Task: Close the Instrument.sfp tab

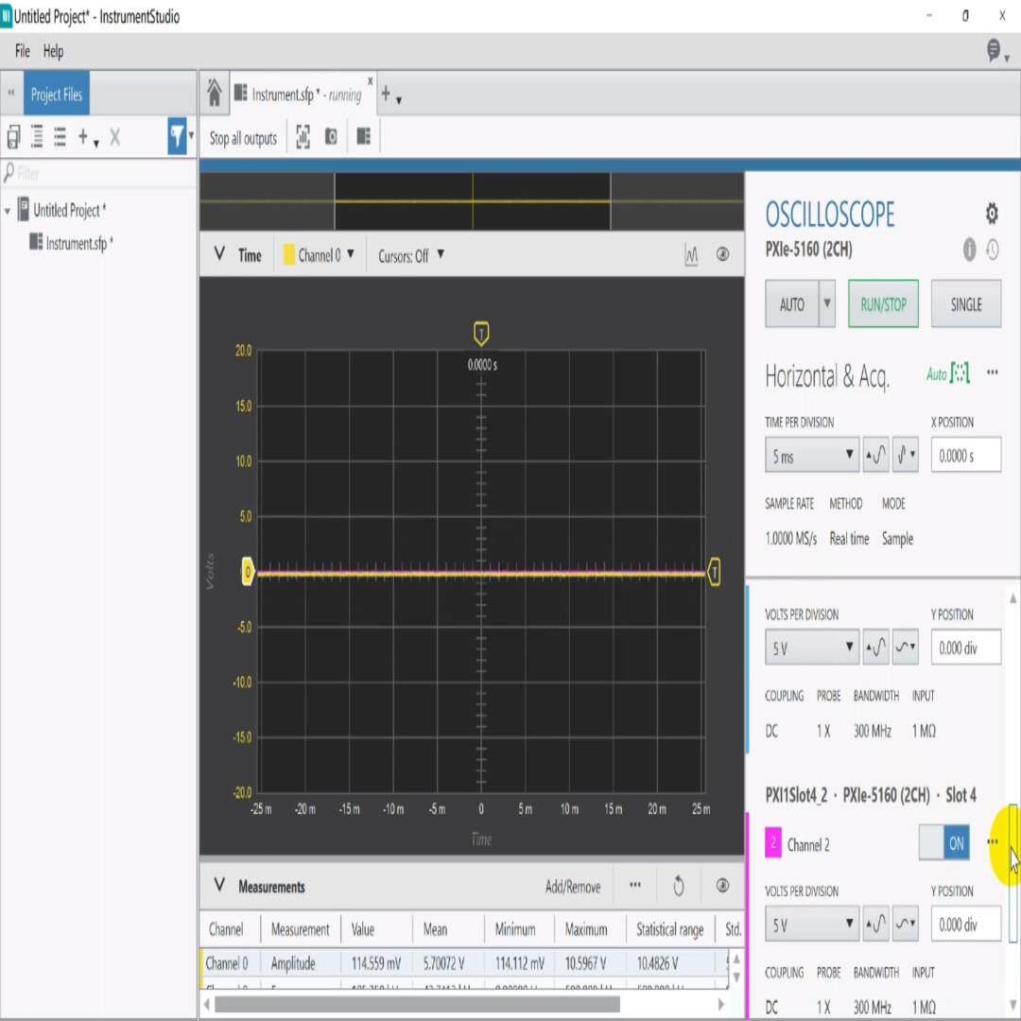Action: (370, 81)
